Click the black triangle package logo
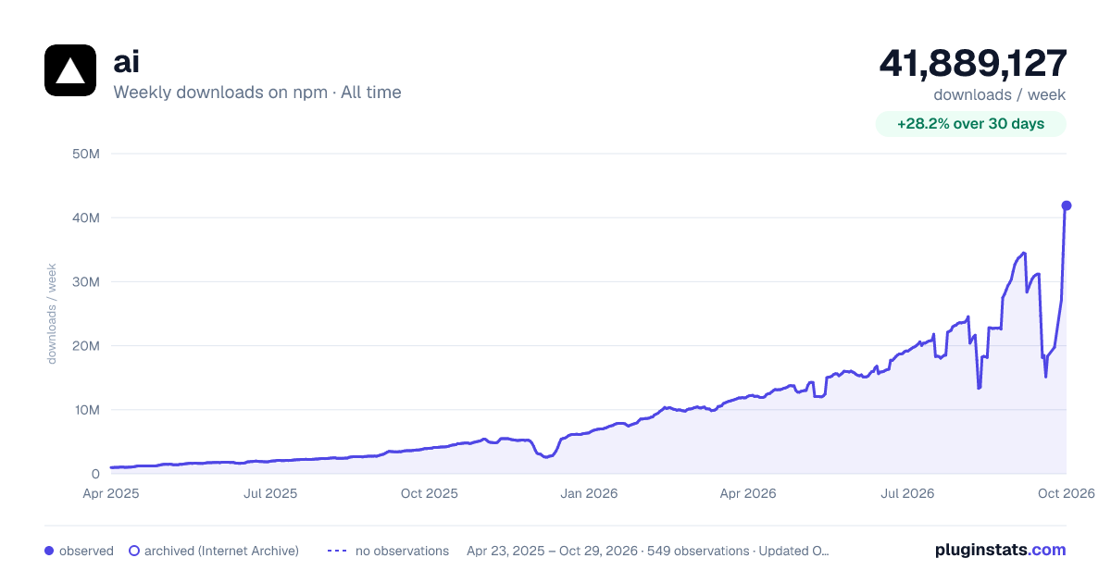This screenshot has height=583, width=1111. click(70, 70)
